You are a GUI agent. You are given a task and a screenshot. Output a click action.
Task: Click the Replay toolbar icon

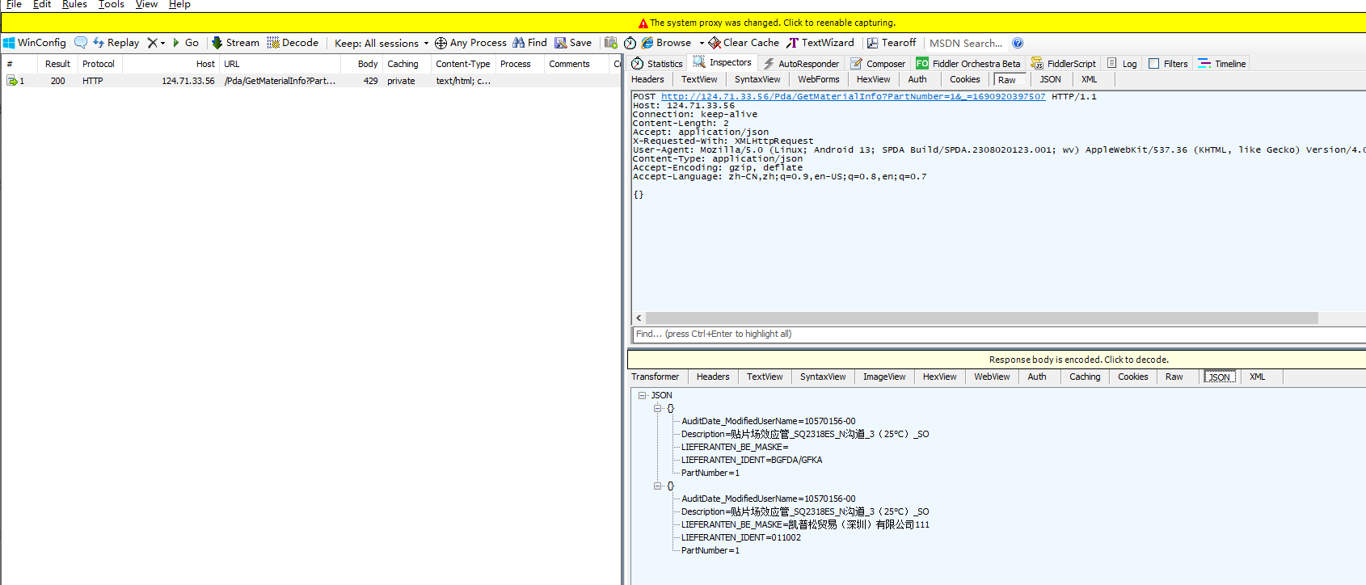[99, 43]
